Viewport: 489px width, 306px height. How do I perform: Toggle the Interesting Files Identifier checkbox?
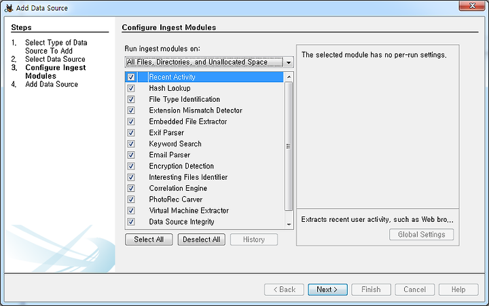click(131, 177)
